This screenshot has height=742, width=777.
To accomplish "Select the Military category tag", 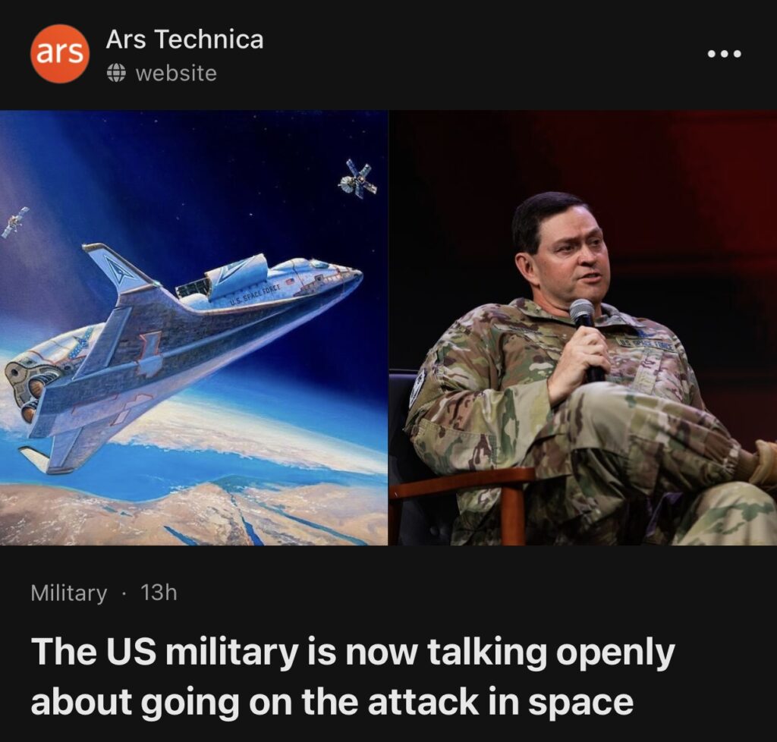I will point(69,593).
